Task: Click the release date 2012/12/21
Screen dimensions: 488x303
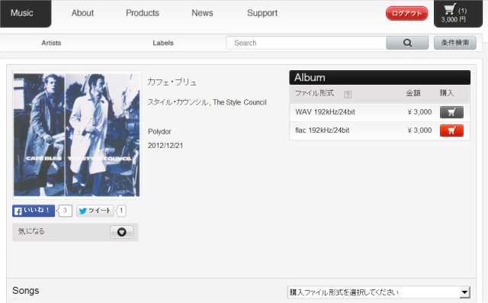Action: click(x=165, y=146)
